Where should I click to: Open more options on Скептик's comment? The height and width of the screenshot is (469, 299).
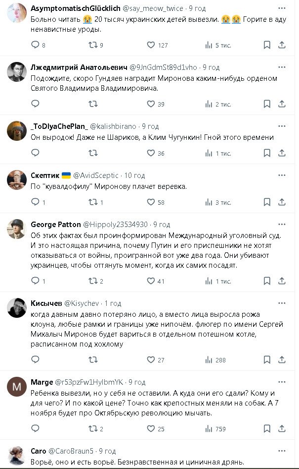282,175
